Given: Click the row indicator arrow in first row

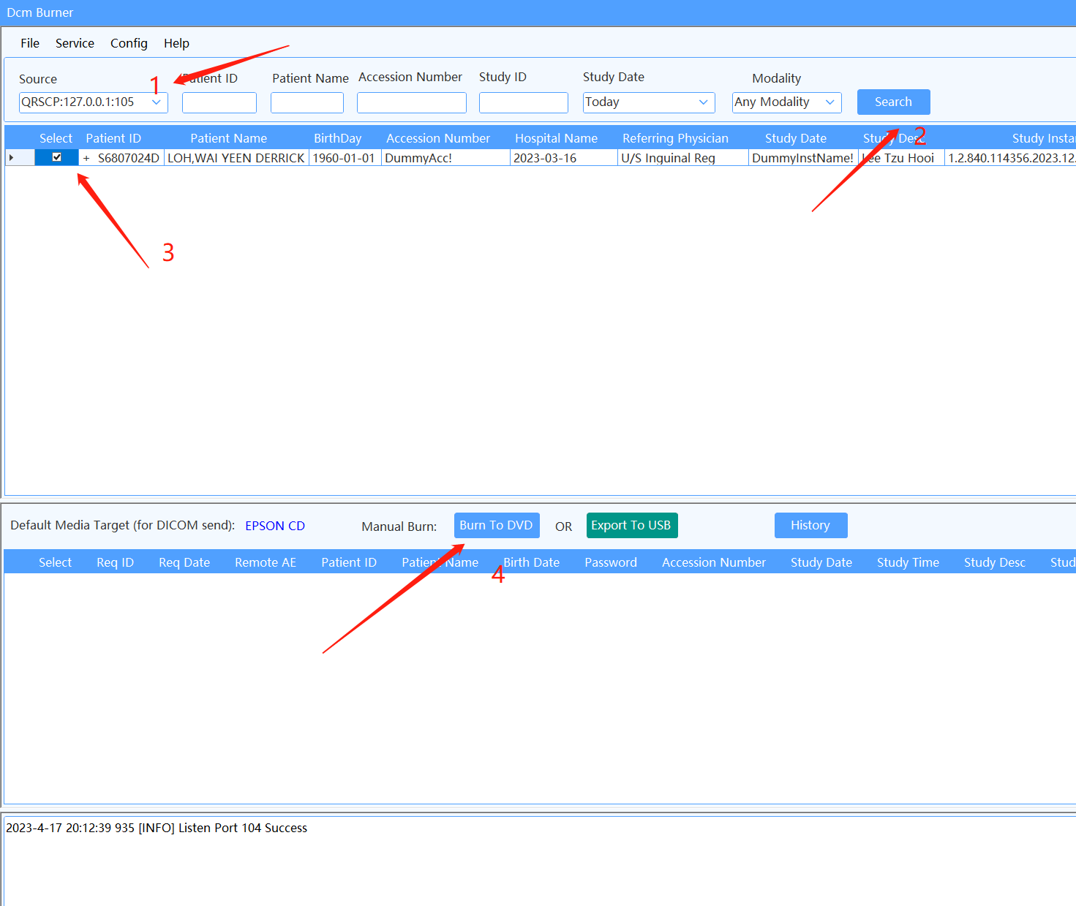Looking at the screenshot, I should pyautogui.click(x=11, y=158).
